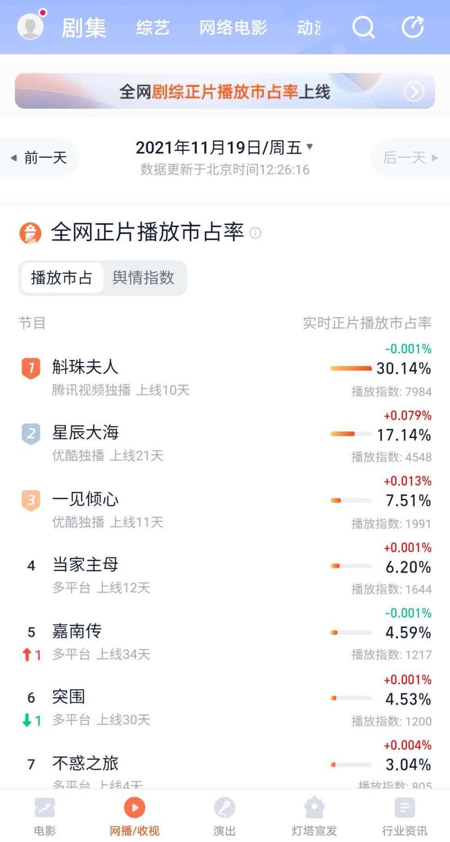Open the 全网剧综正片播放市占率上线 banner
450x842 pixels.
point(224,91)
